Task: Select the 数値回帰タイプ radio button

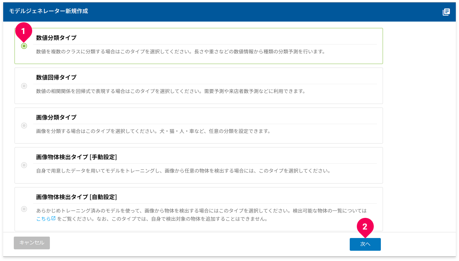Action: pyautogui.click(x=24, y=86)
